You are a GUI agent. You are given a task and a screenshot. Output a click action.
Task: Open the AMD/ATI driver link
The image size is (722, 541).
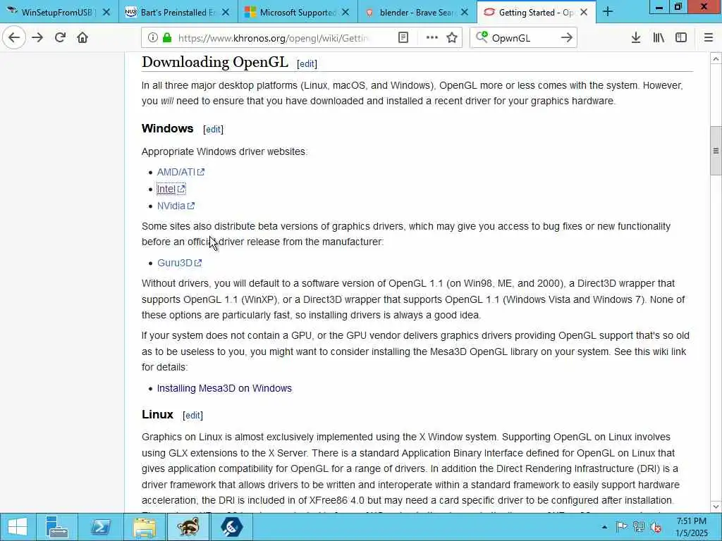(180, 172)
